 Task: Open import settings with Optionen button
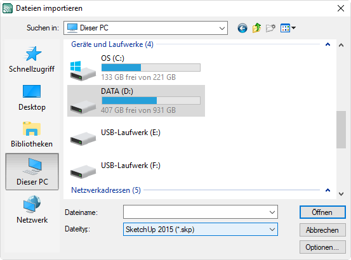coord(322,247)
